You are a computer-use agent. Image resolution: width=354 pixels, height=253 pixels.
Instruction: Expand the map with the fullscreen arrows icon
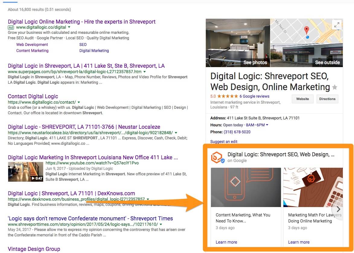click(336, 25)
